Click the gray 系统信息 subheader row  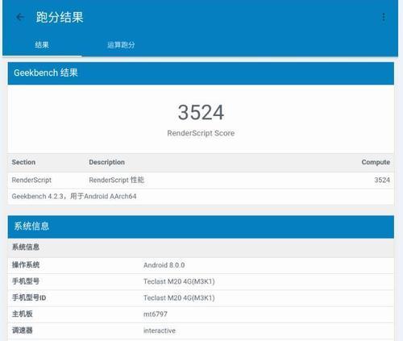pos(201,247)
